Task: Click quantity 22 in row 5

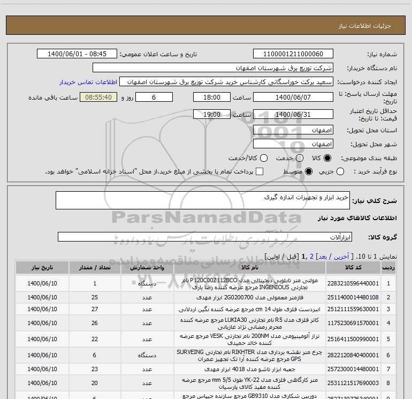Action: pyautogui.click(x=95, y=339)
